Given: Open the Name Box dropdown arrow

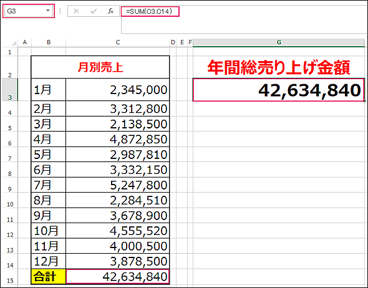Looking at the screenshot, I should point(48,11).
